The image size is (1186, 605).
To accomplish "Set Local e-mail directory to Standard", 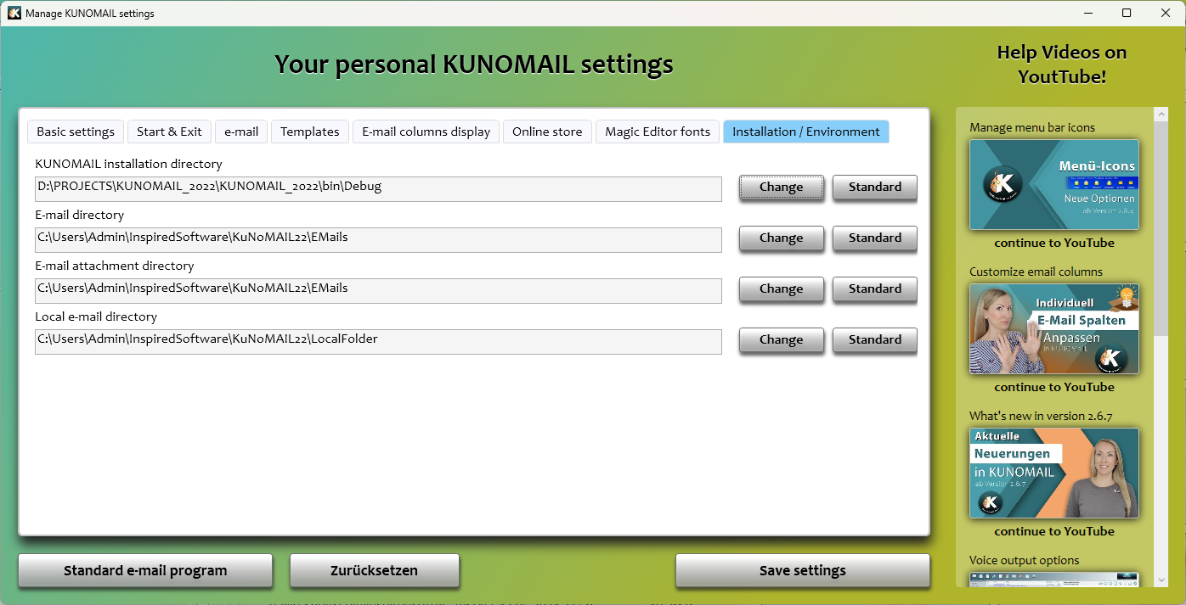I will [875, 340].
